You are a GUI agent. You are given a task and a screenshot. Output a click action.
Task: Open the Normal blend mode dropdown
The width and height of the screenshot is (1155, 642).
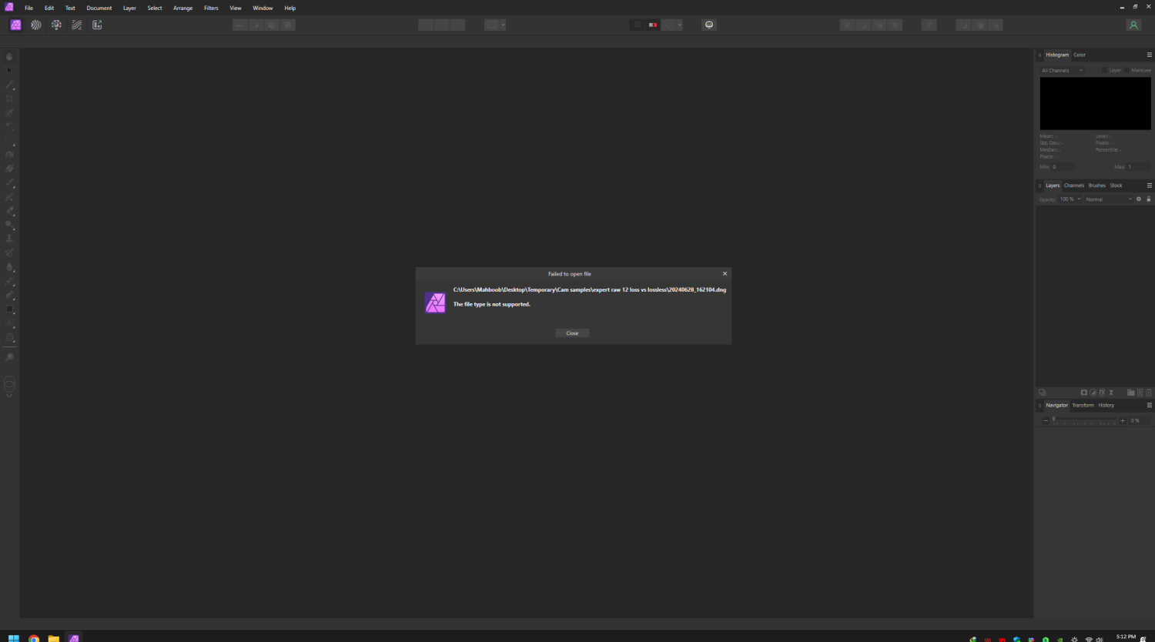(x=1107, y=199)
